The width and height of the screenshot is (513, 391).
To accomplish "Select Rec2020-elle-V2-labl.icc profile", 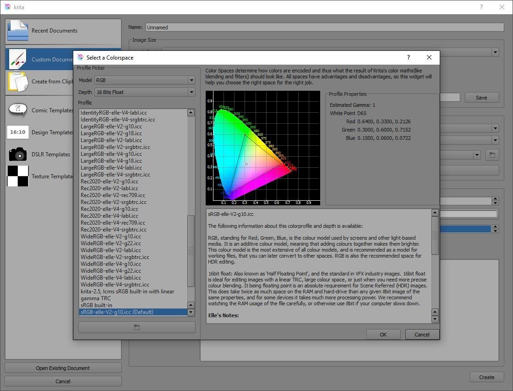I will (133, 188).
